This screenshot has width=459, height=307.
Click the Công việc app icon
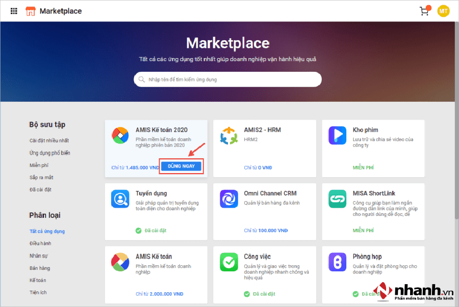coord(229,262)
